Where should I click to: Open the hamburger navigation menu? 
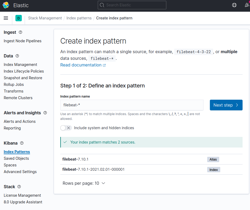click(x=6, y=18)
